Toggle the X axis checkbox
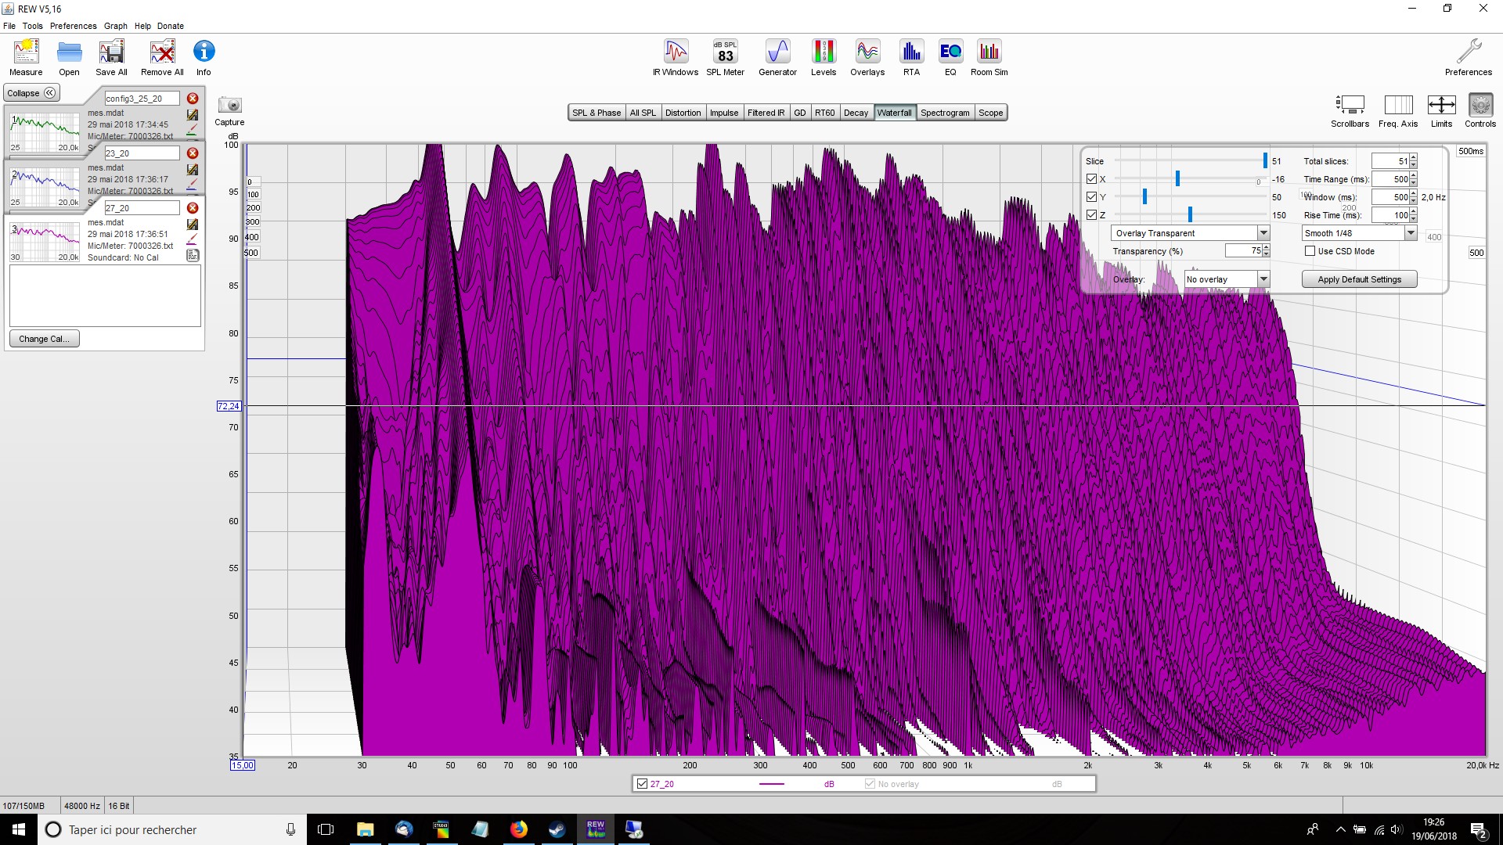This screenshot has width=1503, height=845. [1091, 179]
